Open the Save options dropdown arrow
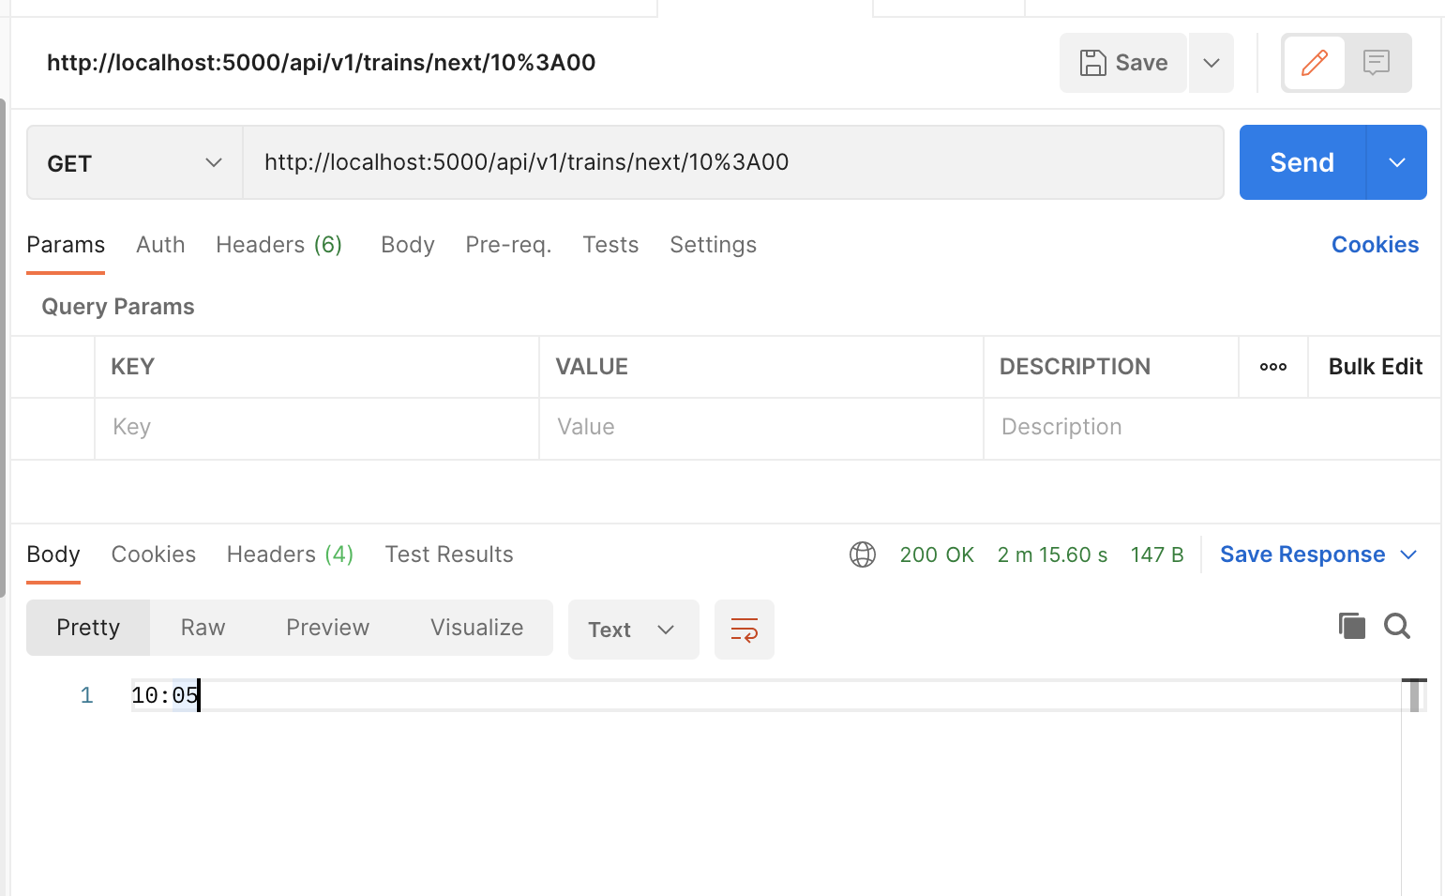Viewport: 1445px width, 896px height. 1212,63
